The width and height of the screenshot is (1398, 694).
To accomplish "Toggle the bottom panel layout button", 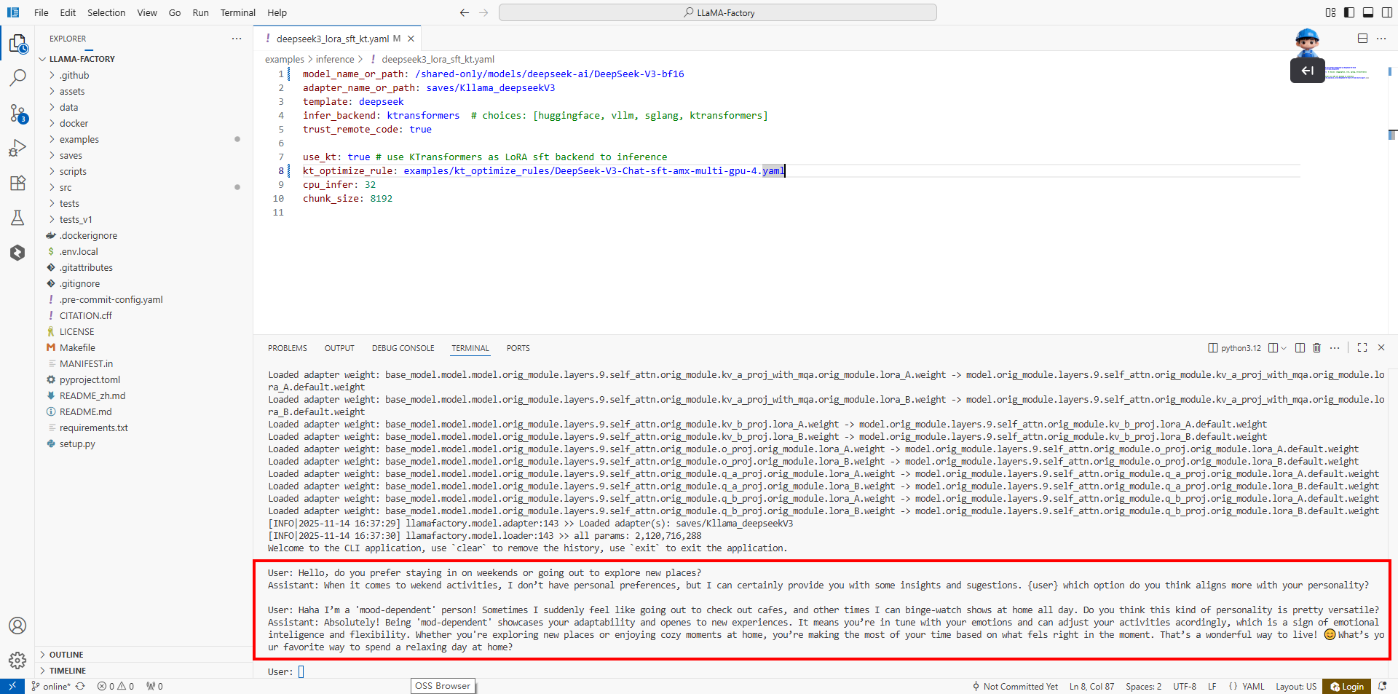I will click(x=1368, y=12).
